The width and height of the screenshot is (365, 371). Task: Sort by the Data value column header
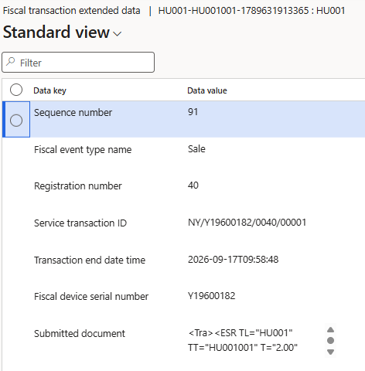(x=207, y=90)
